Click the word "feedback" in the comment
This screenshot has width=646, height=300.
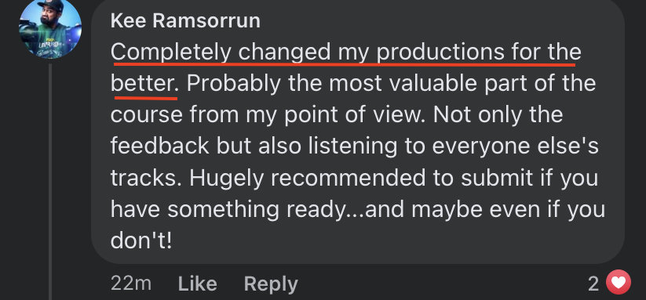tap(160, 146)
